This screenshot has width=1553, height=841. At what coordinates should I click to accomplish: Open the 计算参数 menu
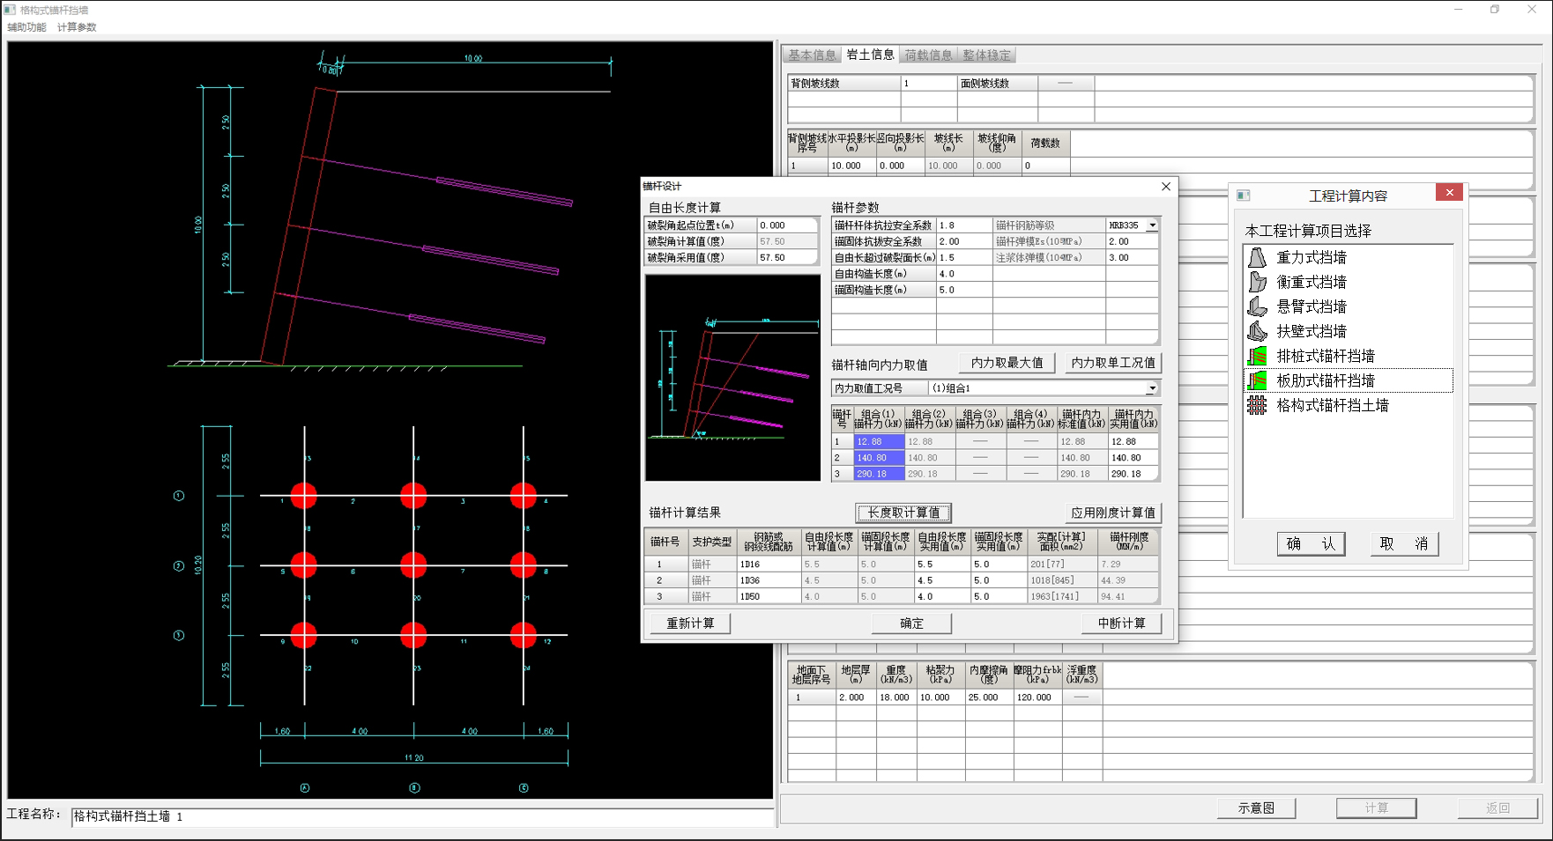[77, 27]
